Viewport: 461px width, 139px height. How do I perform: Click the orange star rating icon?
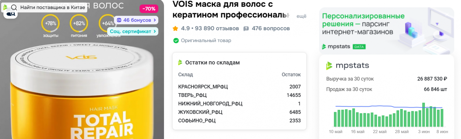175,28
